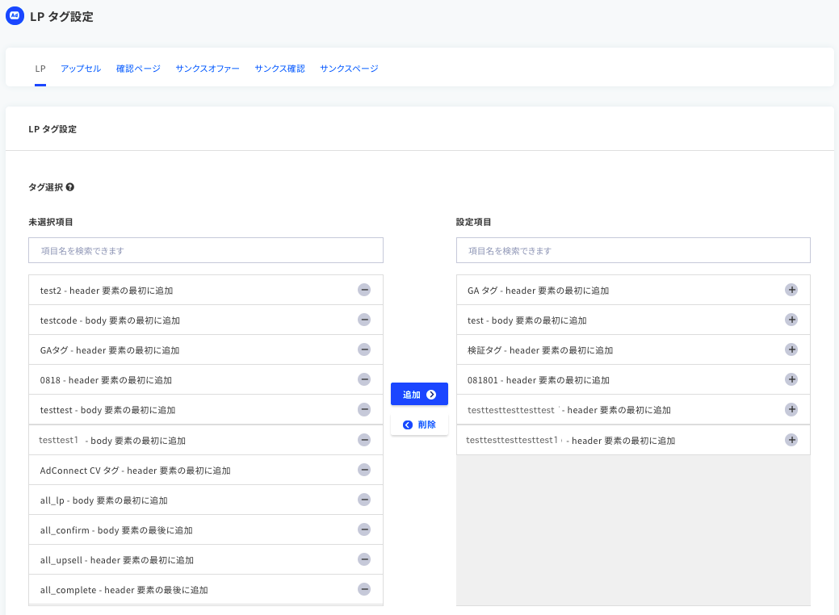This screenshot has width=839, height=615.
Task: Click the minus icon on AdConnect CV タグ row
Action: coord(364,470)
